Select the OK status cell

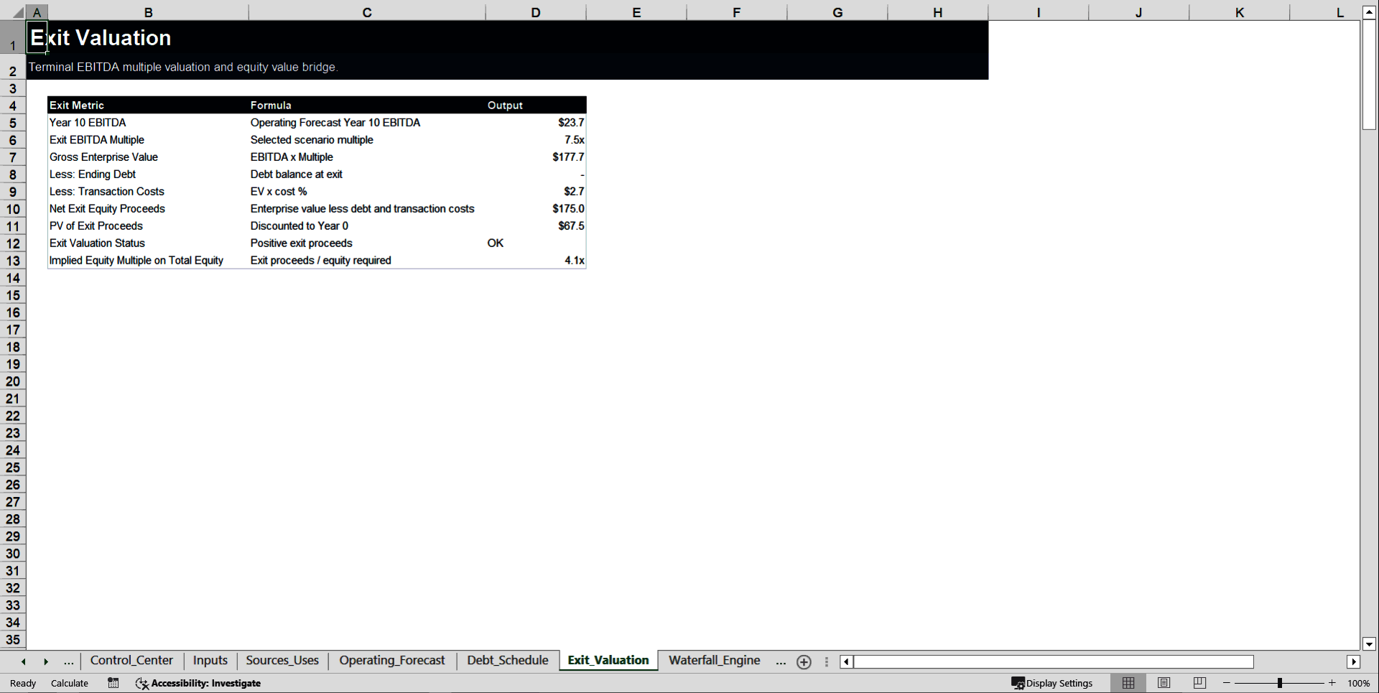point(536,243)
